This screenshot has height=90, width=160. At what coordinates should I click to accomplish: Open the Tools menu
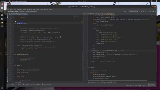pyautogui.click(x=38, y=9)
